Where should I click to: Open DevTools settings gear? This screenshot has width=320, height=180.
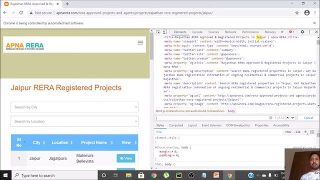[302, 32]
